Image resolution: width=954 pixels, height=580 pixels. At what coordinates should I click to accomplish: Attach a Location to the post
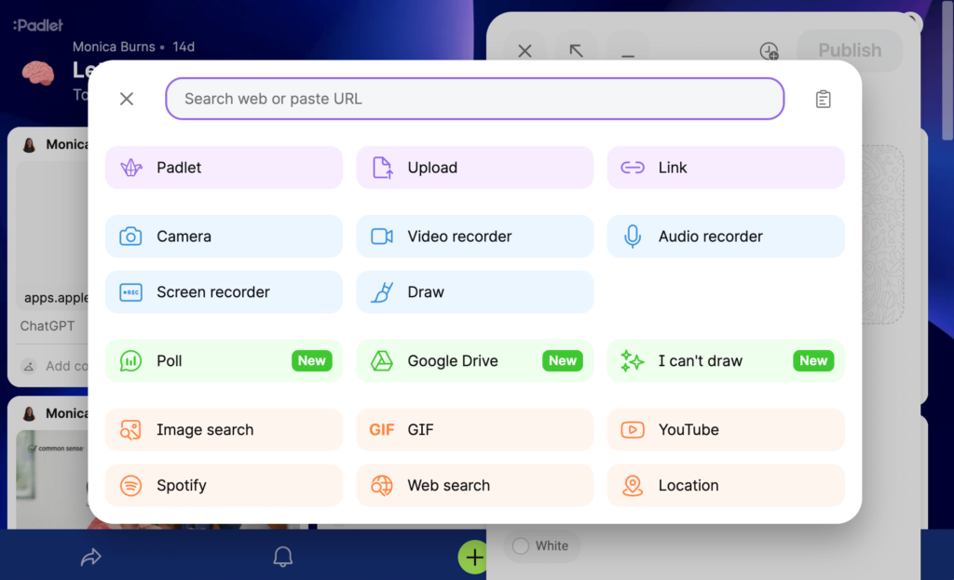[725, 485]
